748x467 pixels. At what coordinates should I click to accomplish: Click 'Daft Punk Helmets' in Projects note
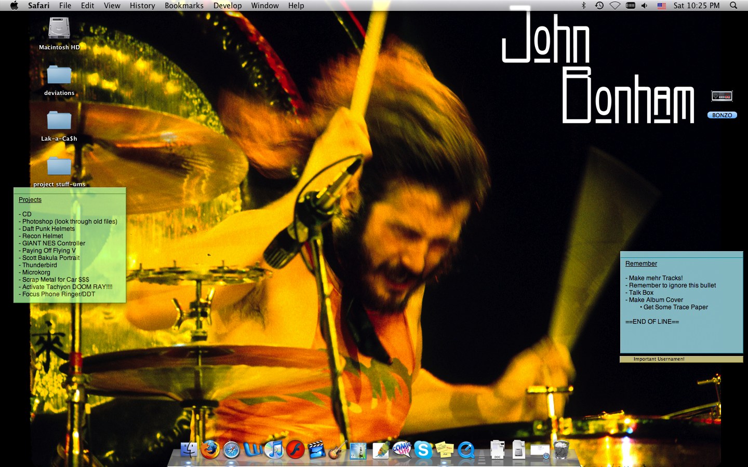point(48,229)
